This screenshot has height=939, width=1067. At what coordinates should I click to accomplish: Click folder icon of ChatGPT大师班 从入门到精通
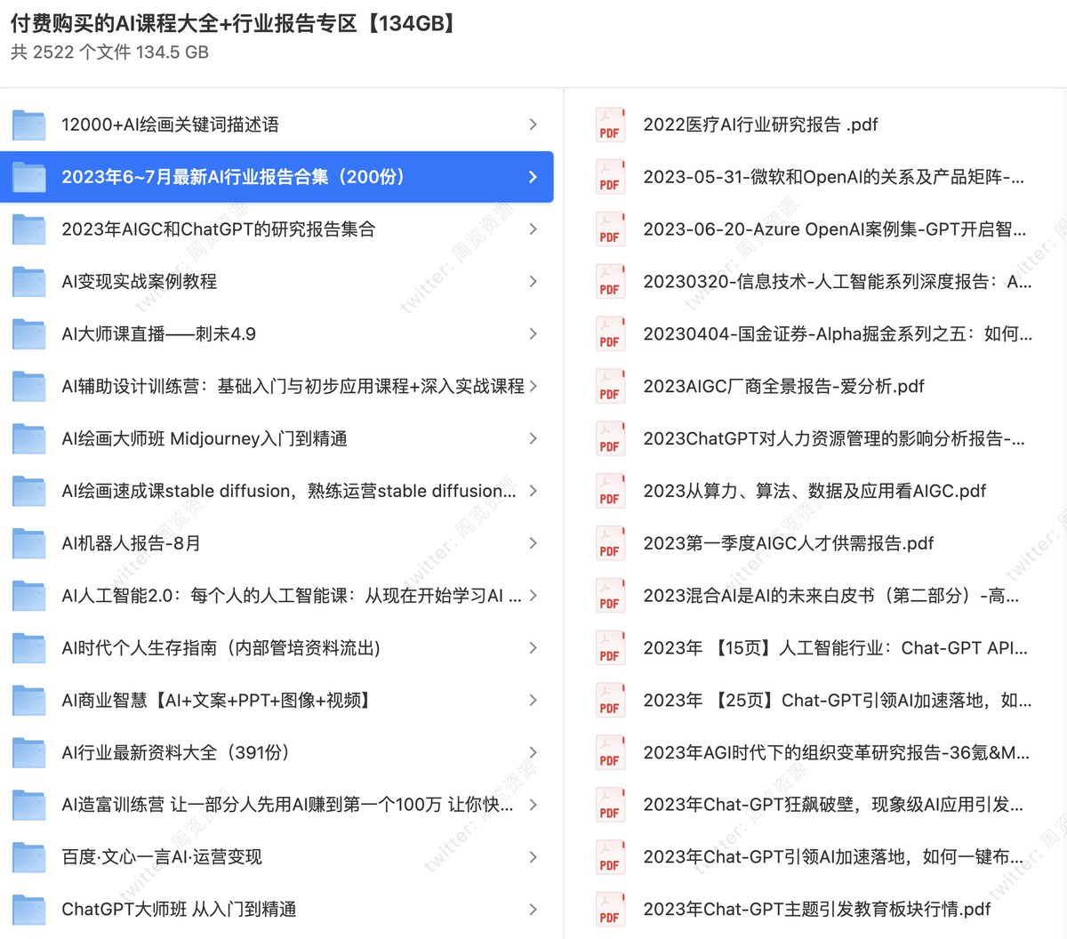click(29, 910)
